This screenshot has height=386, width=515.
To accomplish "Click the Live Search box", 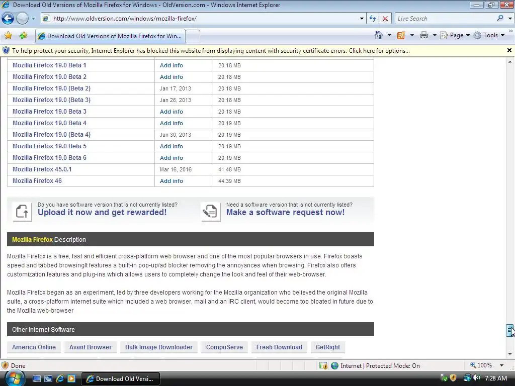I will tap(445, 19).
